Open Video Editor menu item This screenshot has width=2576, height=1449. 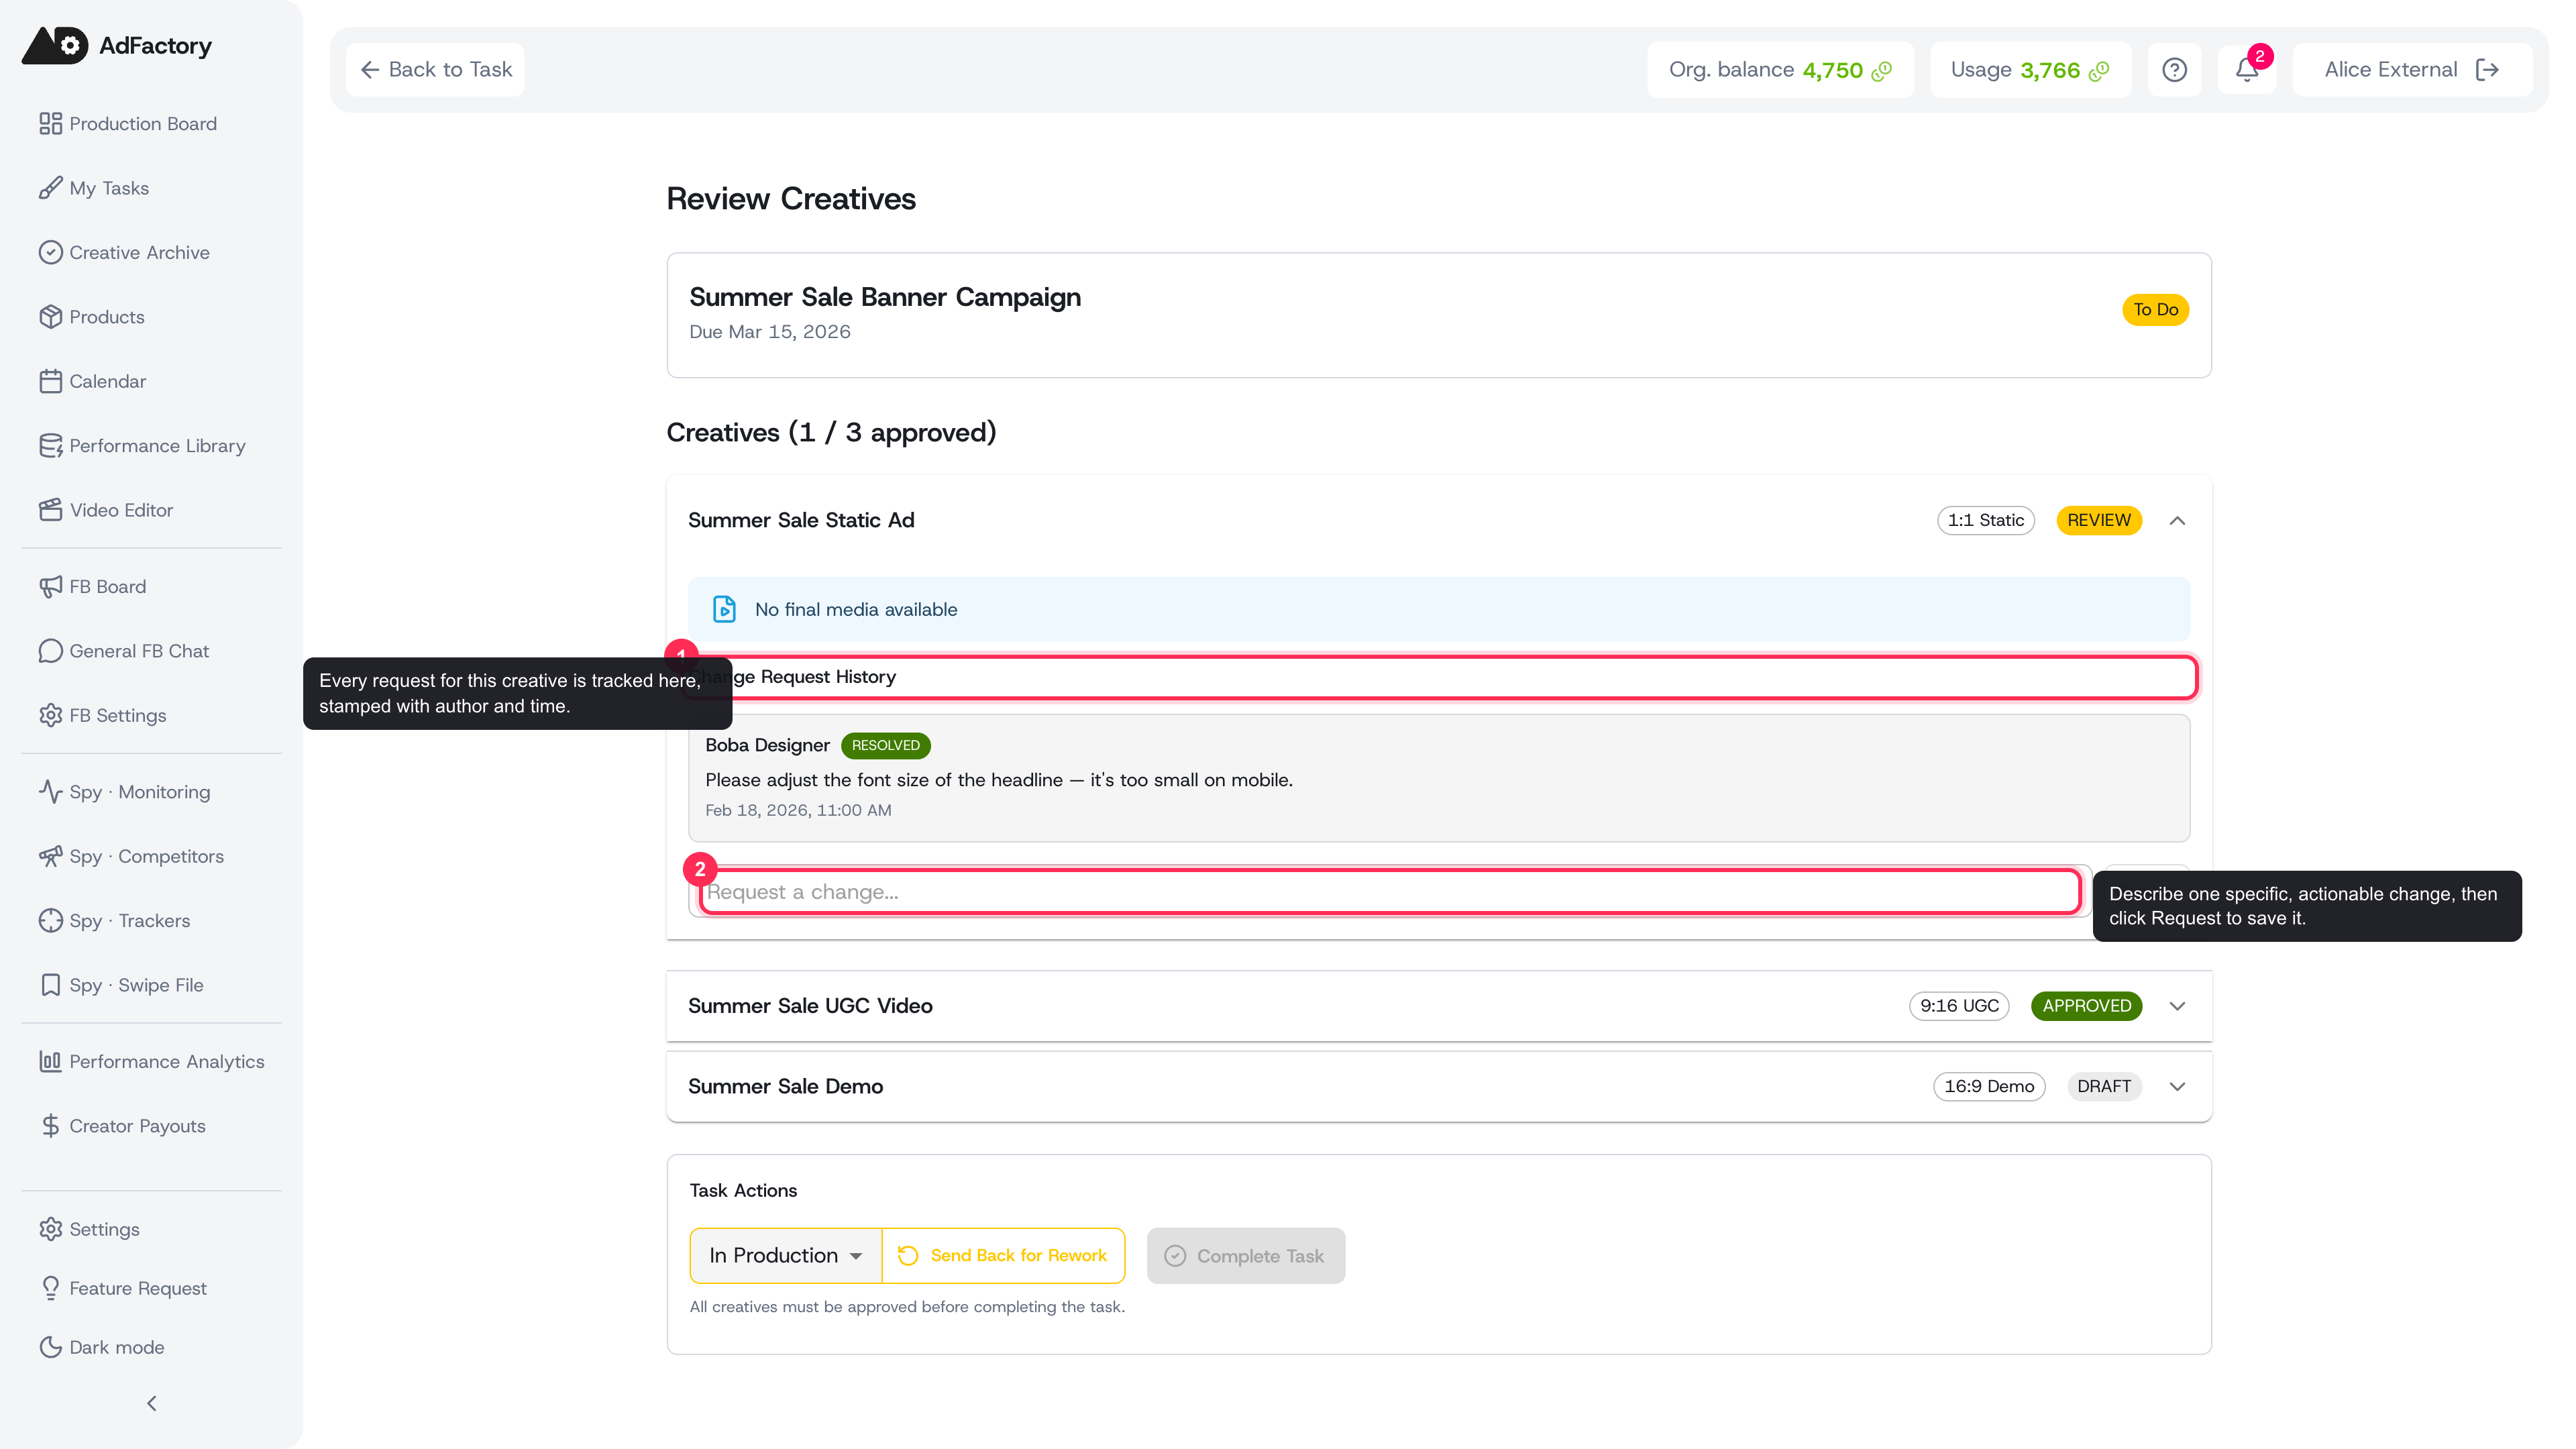tap(106, 510)
